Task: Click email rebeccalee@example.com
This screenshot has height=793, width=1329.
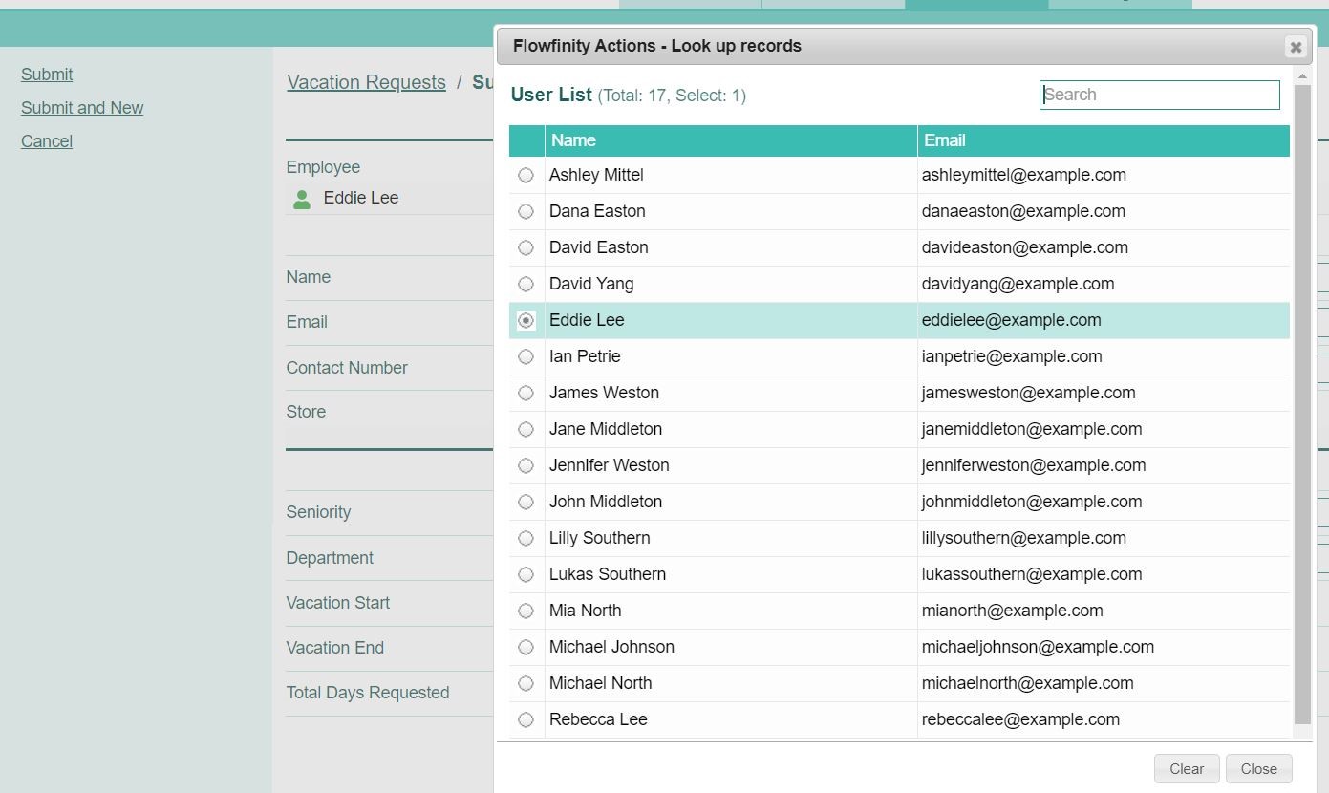Action: coord(1020,719)
